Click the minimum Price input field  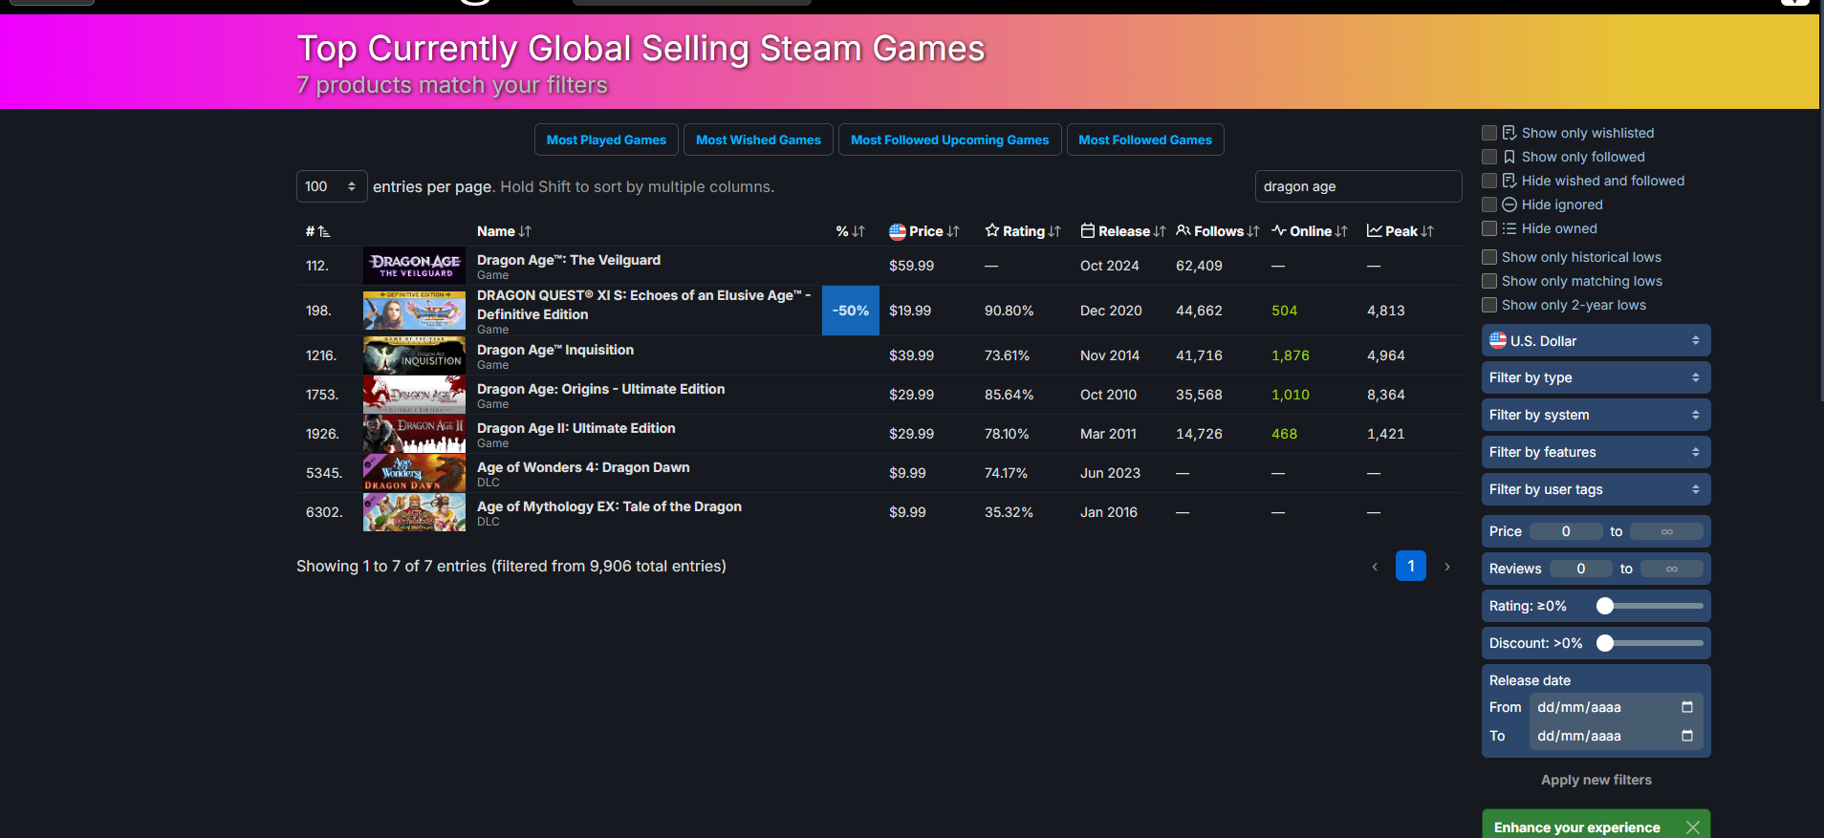coord(1566,531)
